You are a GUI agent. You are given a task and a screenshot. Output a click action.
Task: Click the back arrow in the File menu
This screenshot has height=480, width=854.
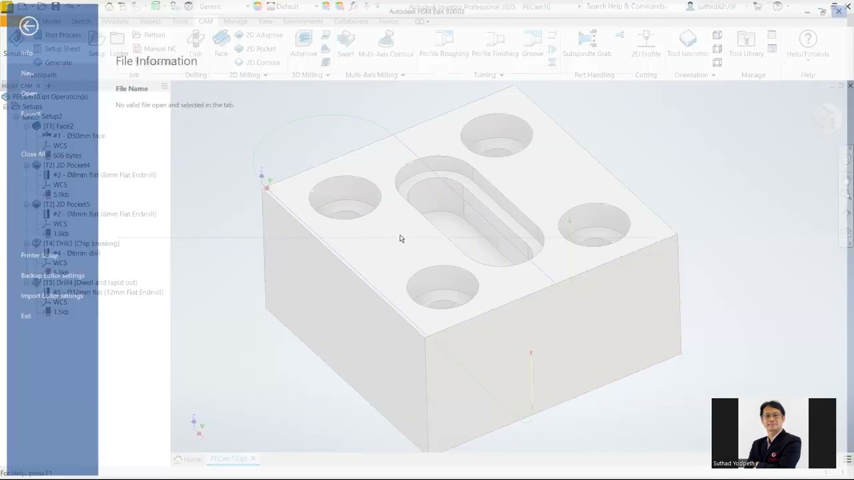click(28, 26)
